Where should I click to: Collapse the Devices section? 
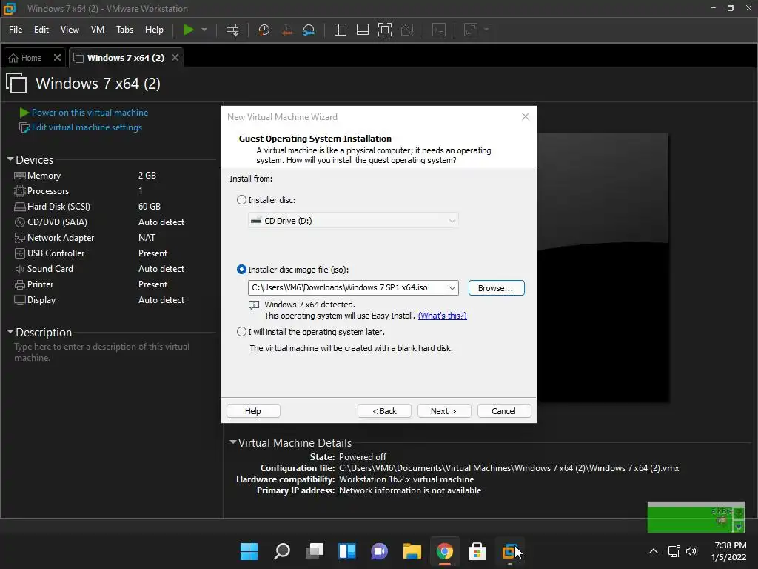10,159
